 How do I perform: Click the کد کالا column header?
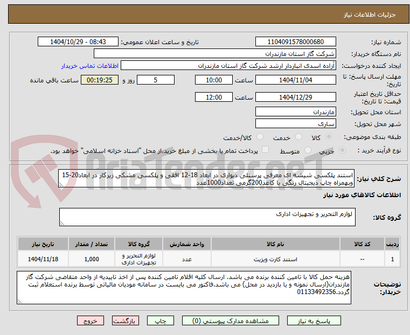pyautogui.click(x=362, y=244)
